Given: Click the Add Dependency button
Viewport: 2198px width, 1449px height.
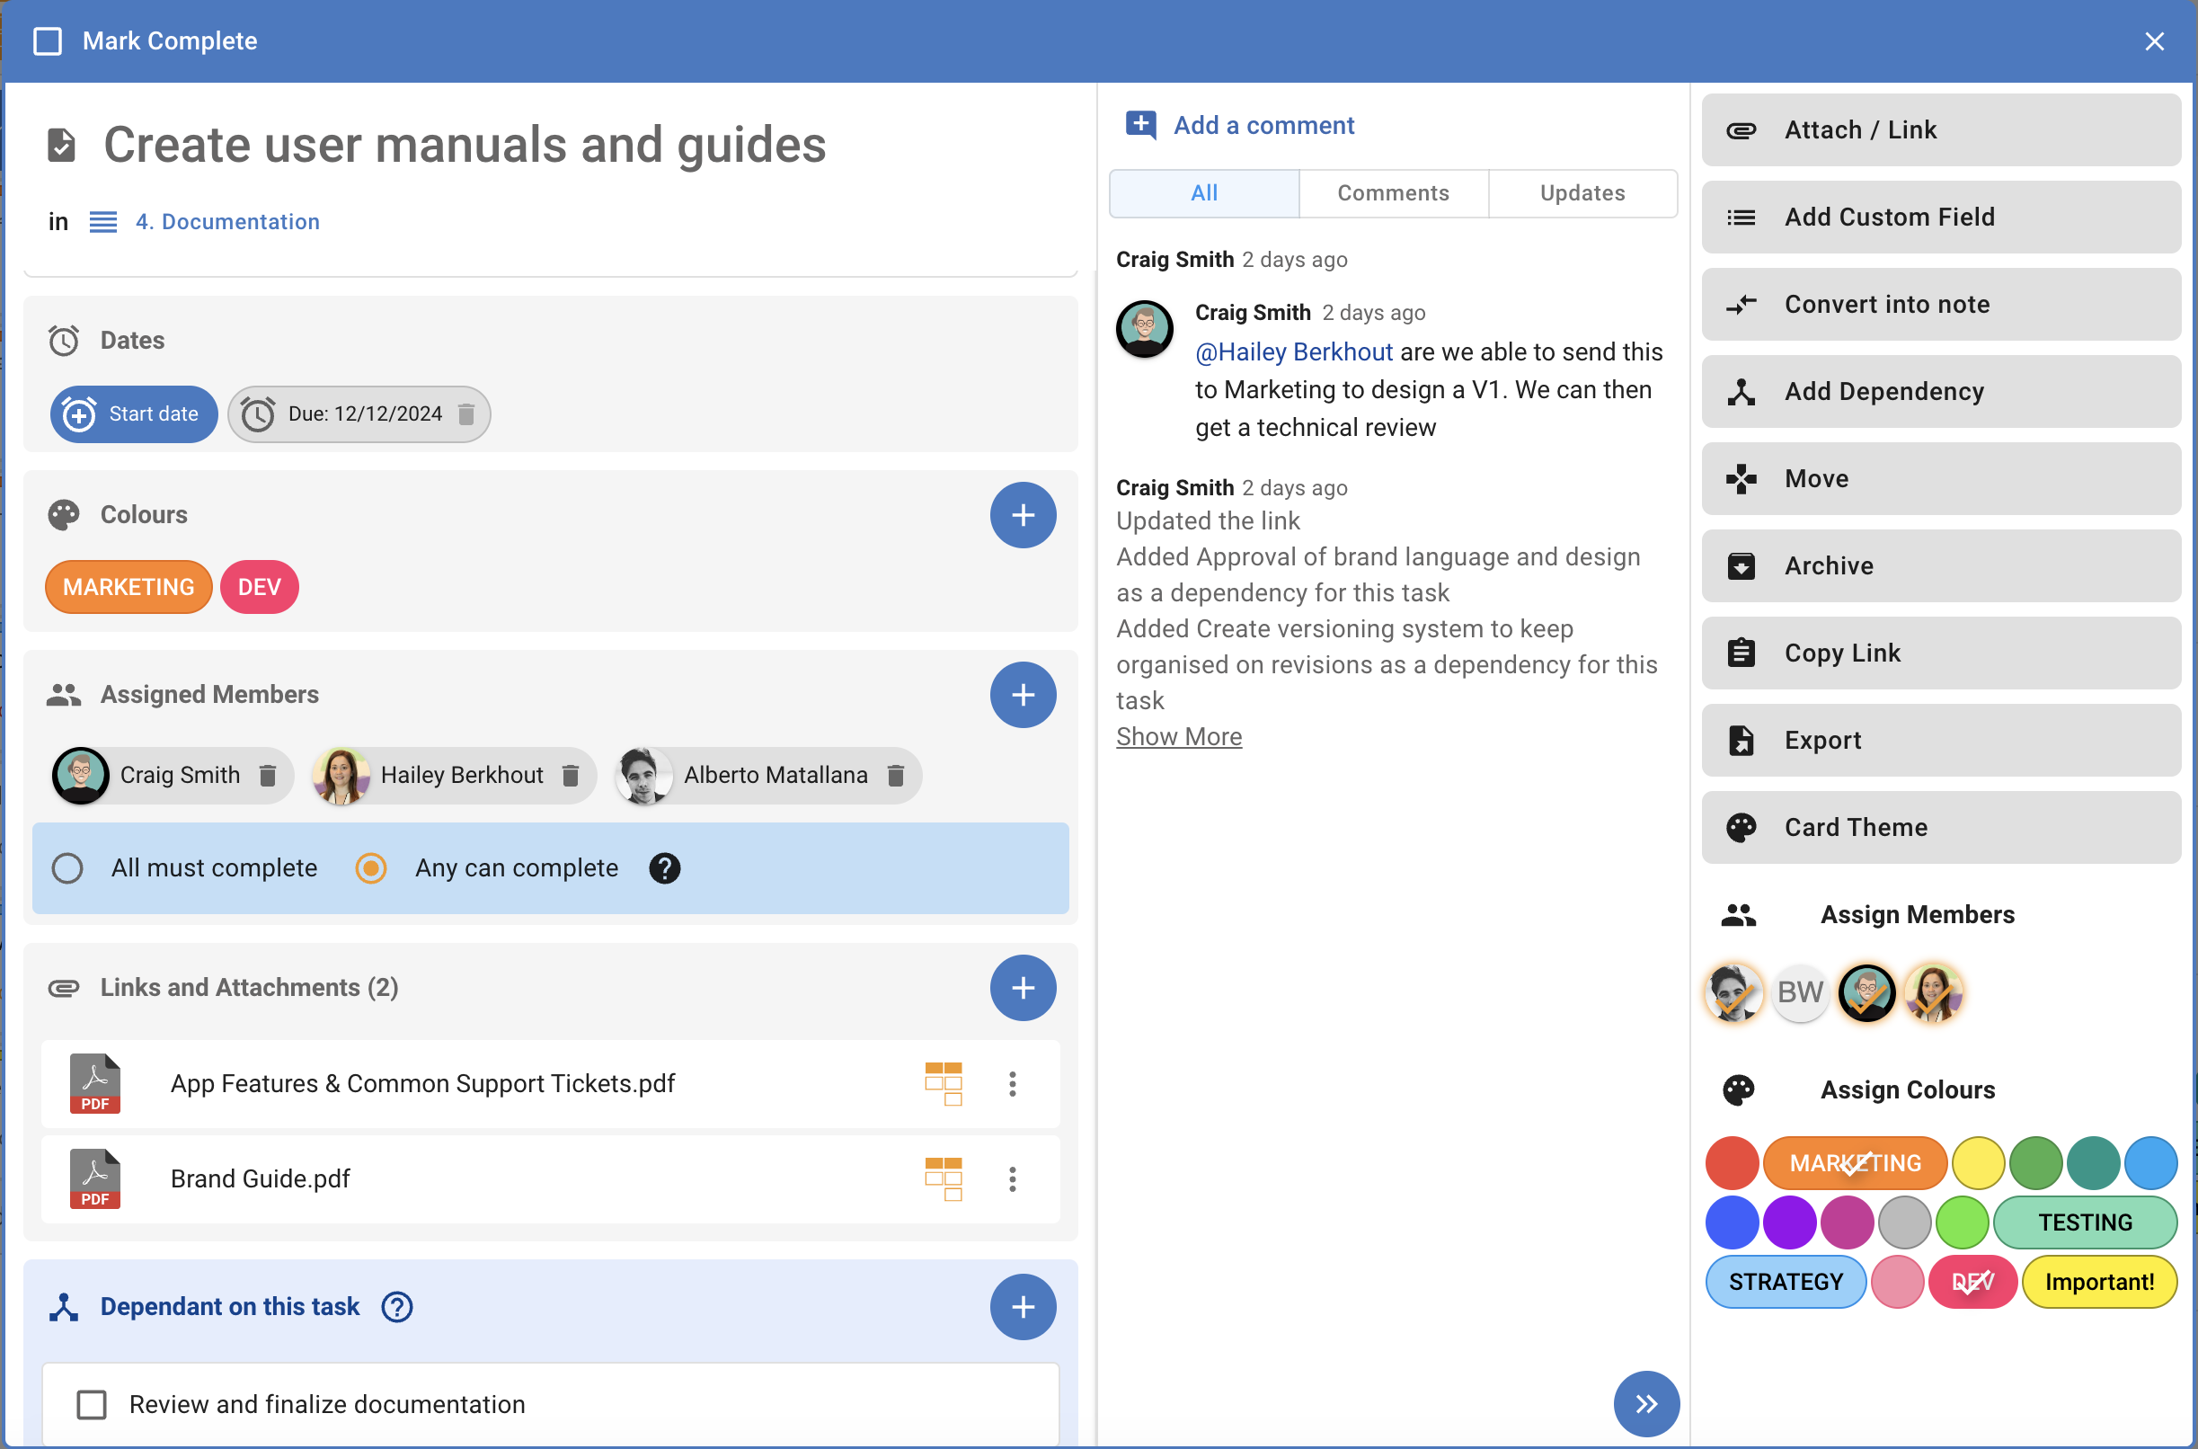Looking at the screenshot, I should coord(1940,392).
